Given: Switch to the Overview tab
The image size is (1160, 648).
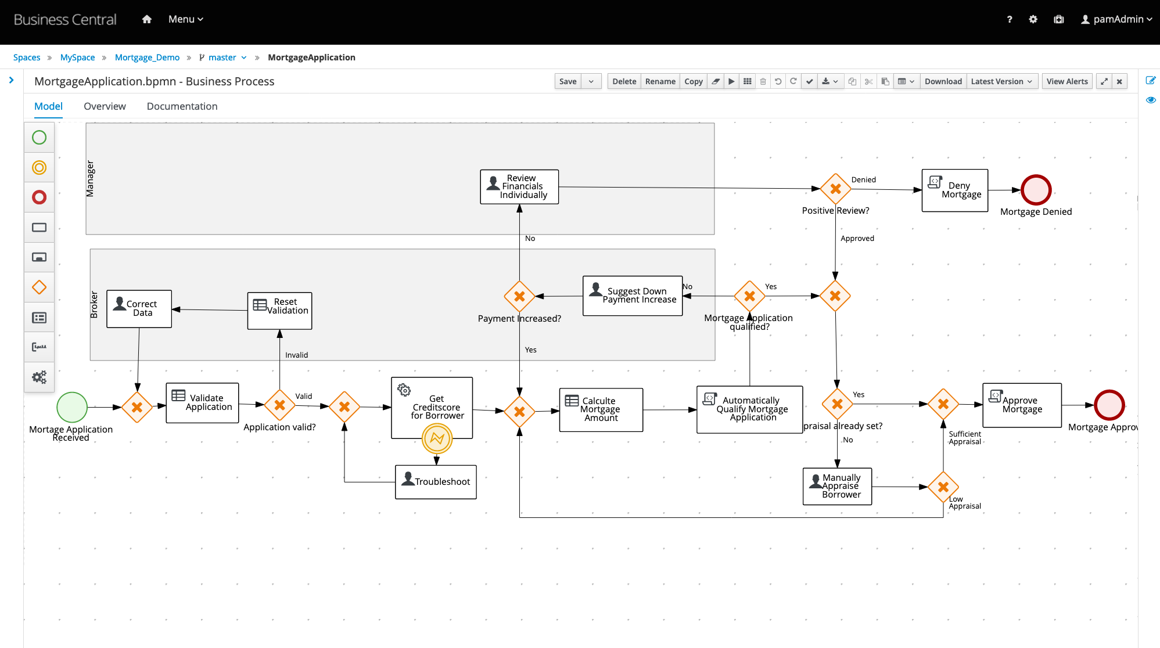Looking at the screenshot, I should pyautogui.click(x=105, y=106).
